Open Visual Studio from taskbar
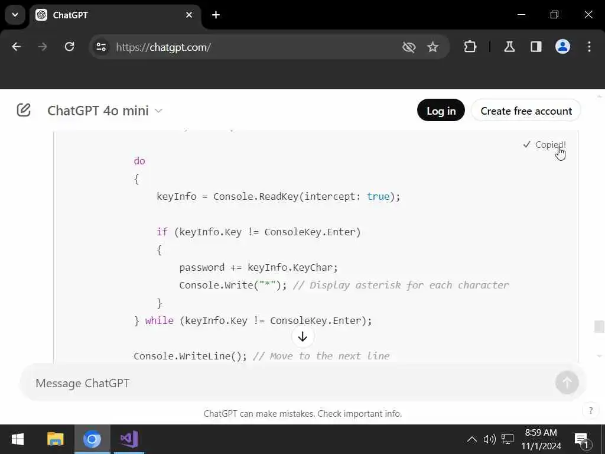 (x=129, y=439)
